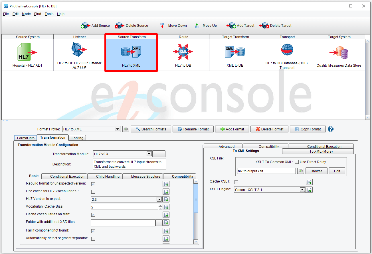
Task: Click the add-variable icon for HL7 Version to expect
Action: (x=166, y=199)
